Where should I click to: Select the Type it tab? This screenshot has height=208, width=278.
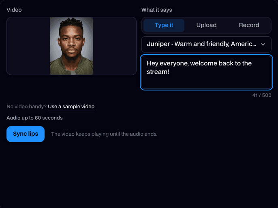(x=164, y=25)
